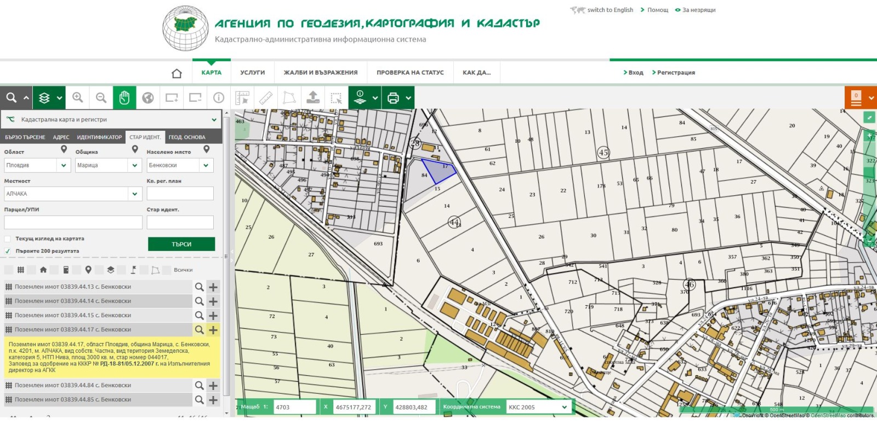
Task: Expand the Местност dropdown showing АЛЧАКА
Action: (x=135, y=194)
